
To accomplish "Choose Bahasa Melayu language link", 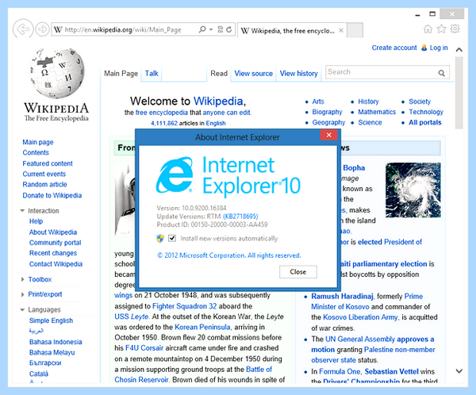I will 52,352.
